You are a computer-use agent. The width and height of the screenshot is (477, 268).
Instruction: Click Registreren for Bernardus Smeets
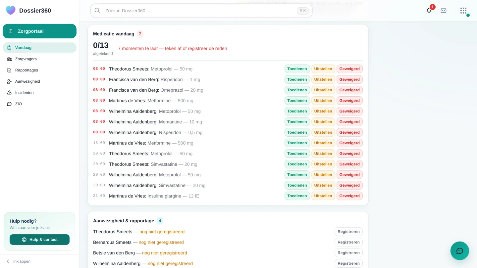pos(348,242)
